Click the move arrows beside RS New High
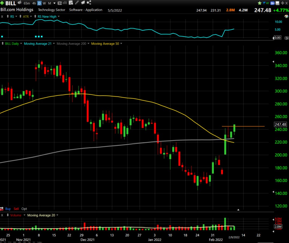 35,16
